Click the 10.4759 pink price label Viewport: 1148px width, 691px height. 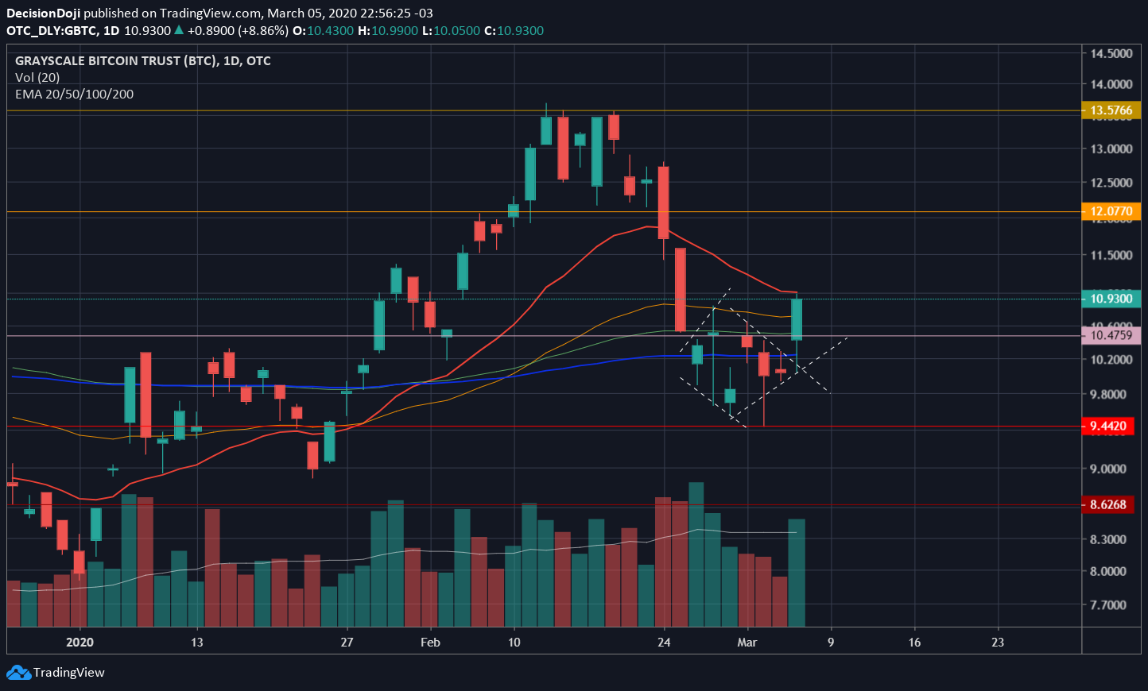click(1111, 335)
